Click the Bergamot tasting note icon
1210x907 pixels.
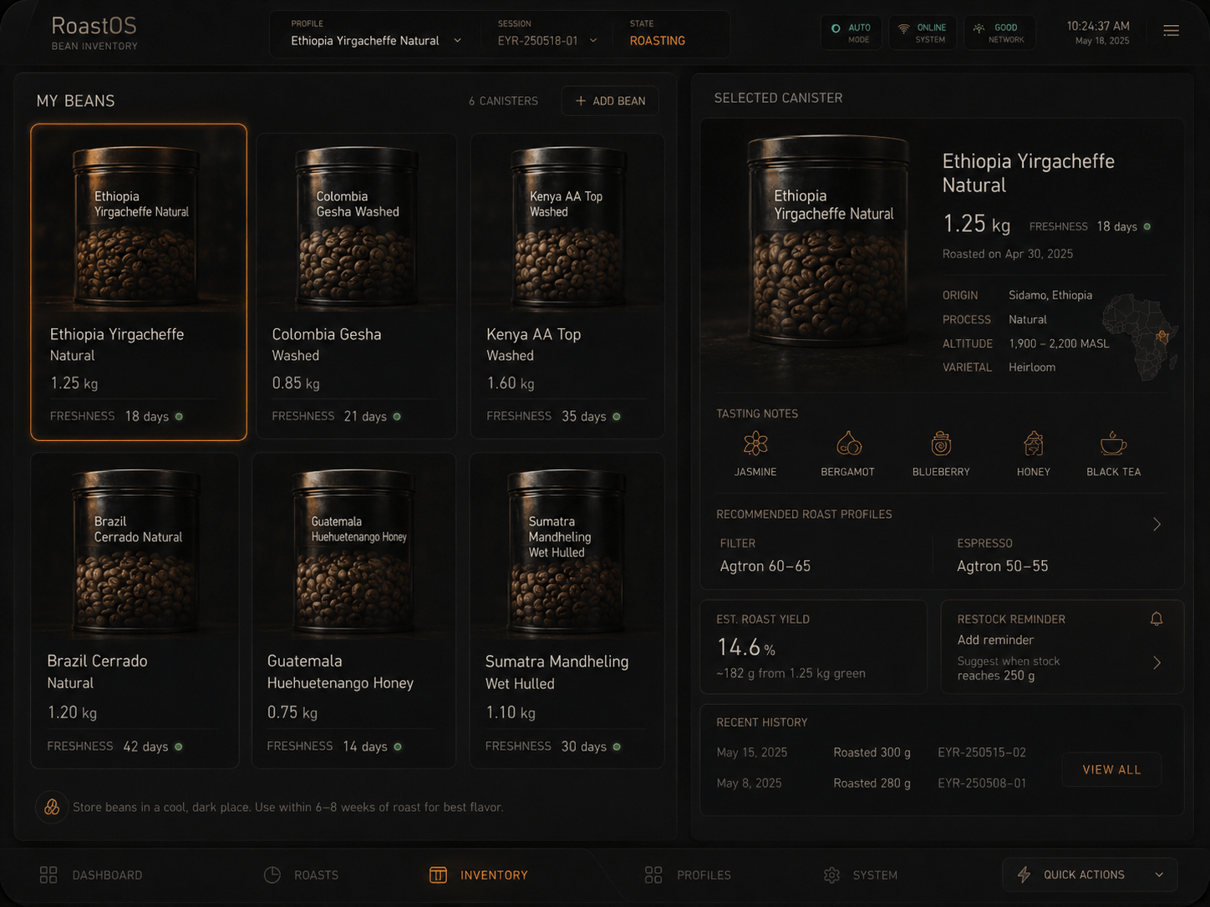tap(848, 443)
